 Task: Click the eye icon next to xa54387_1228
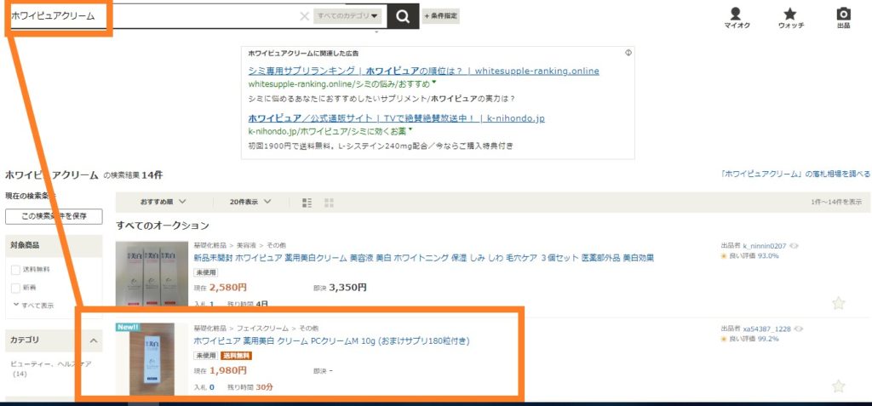pyautogui.click(x=798, y=329)
